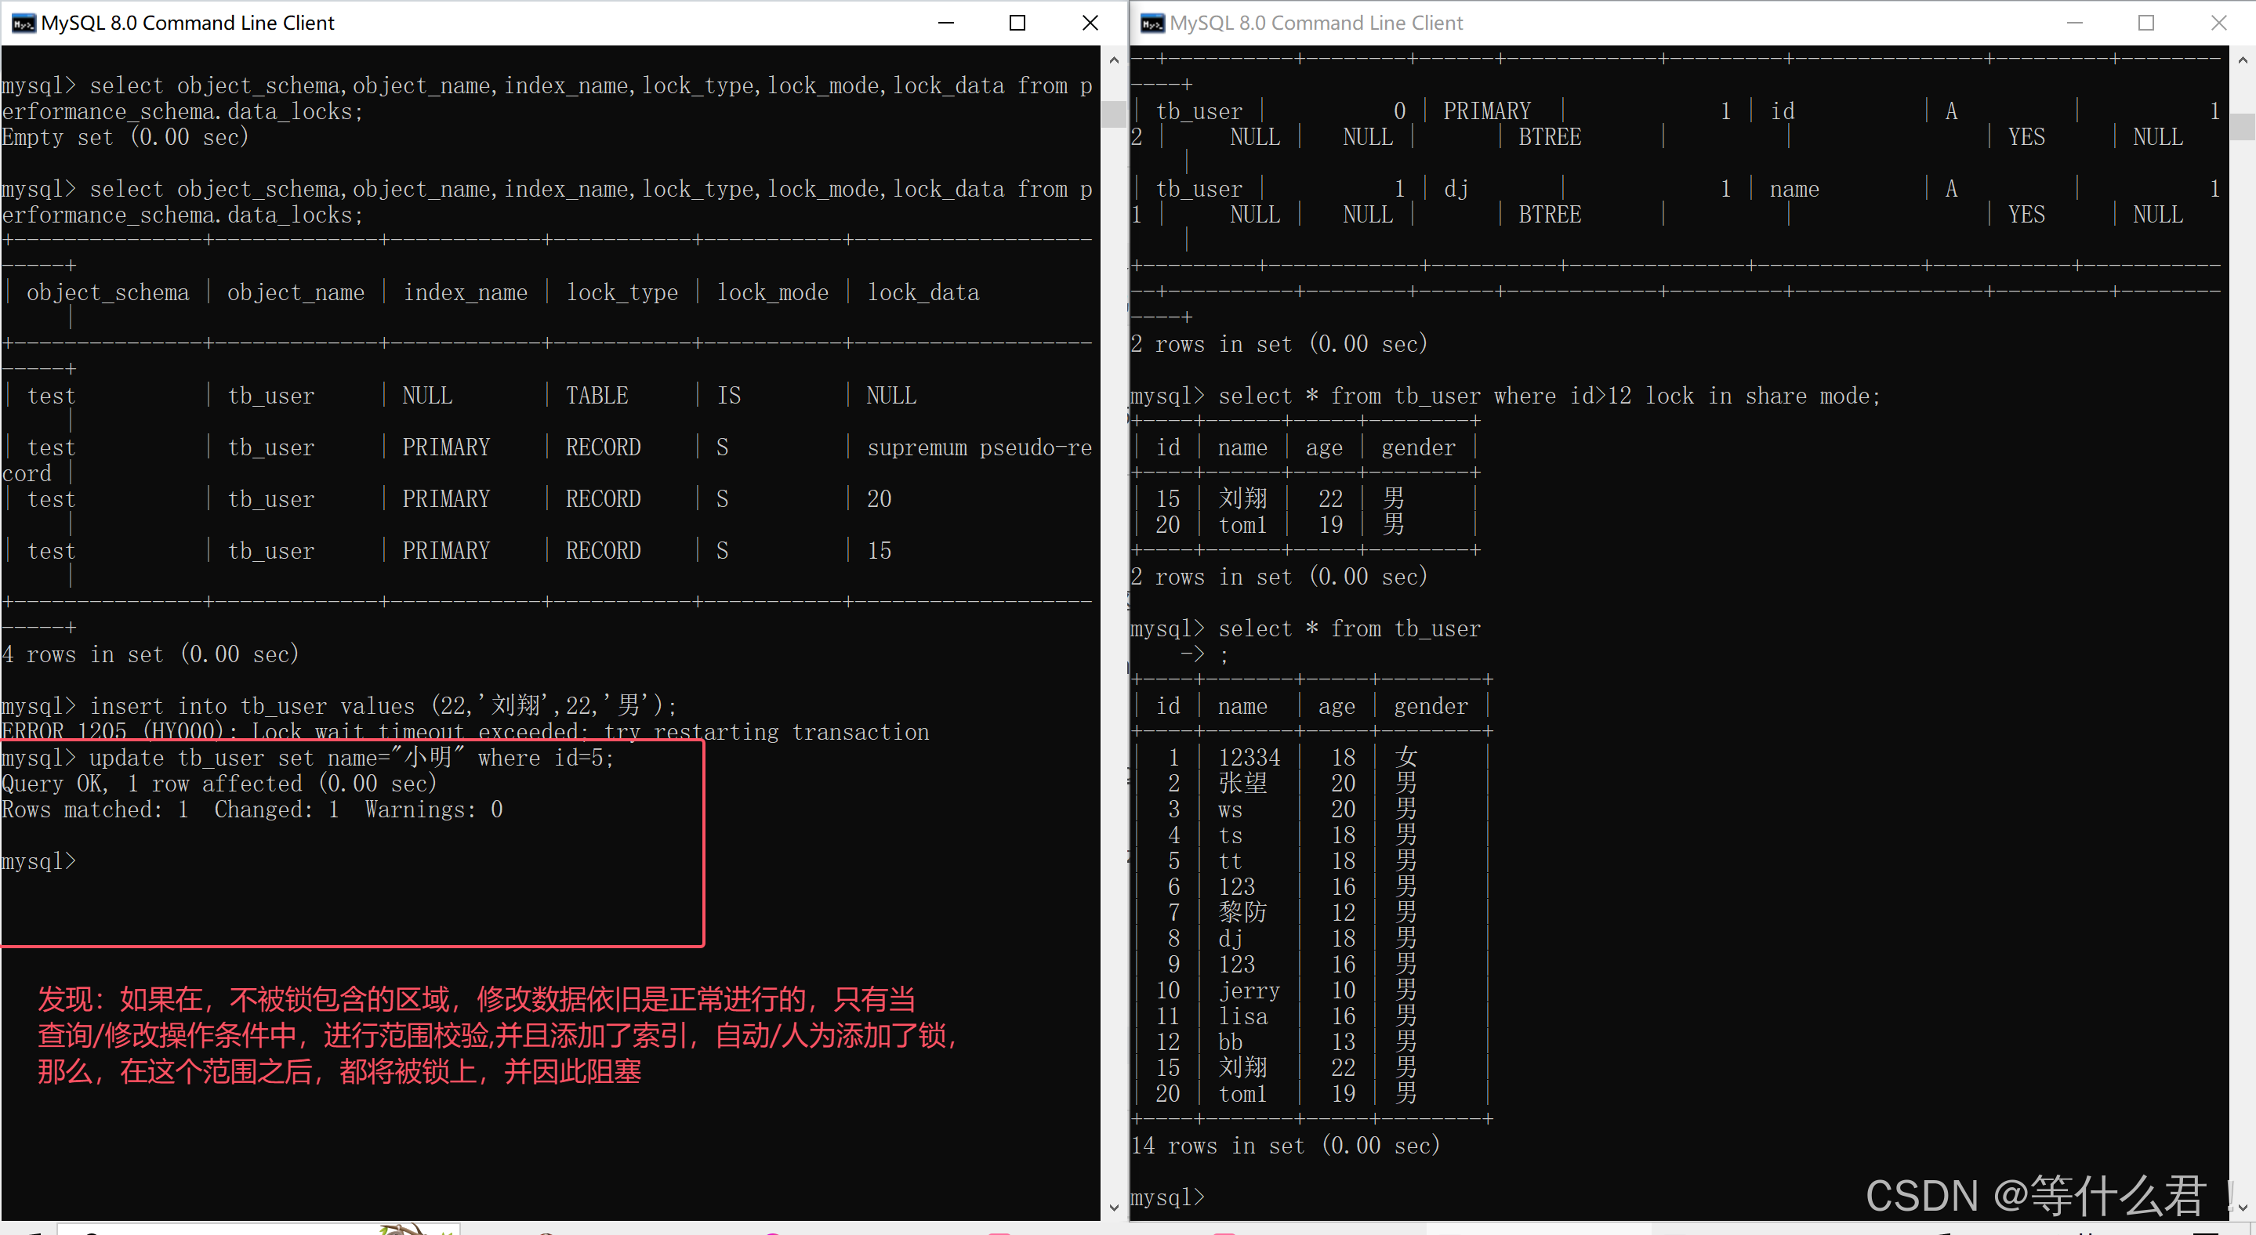The height and width of the screenshot is (1235, 2256).
Task: Click the left window's scrollbar thumb
Action: tap(1113, 114)
